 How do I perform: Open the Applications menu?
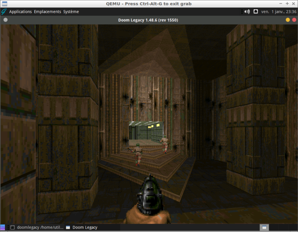coord(20,11)
